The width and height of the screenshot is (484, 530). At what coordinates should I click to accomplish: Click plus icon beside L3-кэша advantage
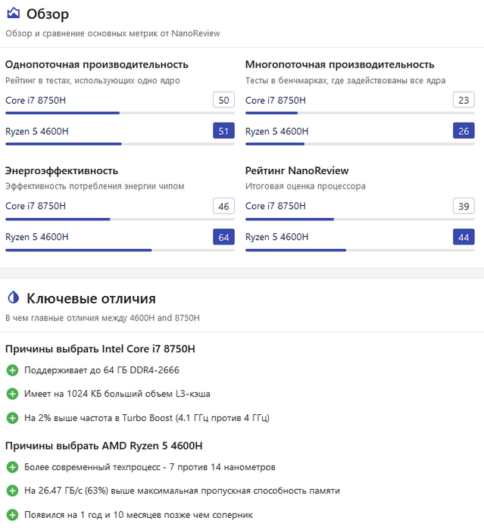12,394
